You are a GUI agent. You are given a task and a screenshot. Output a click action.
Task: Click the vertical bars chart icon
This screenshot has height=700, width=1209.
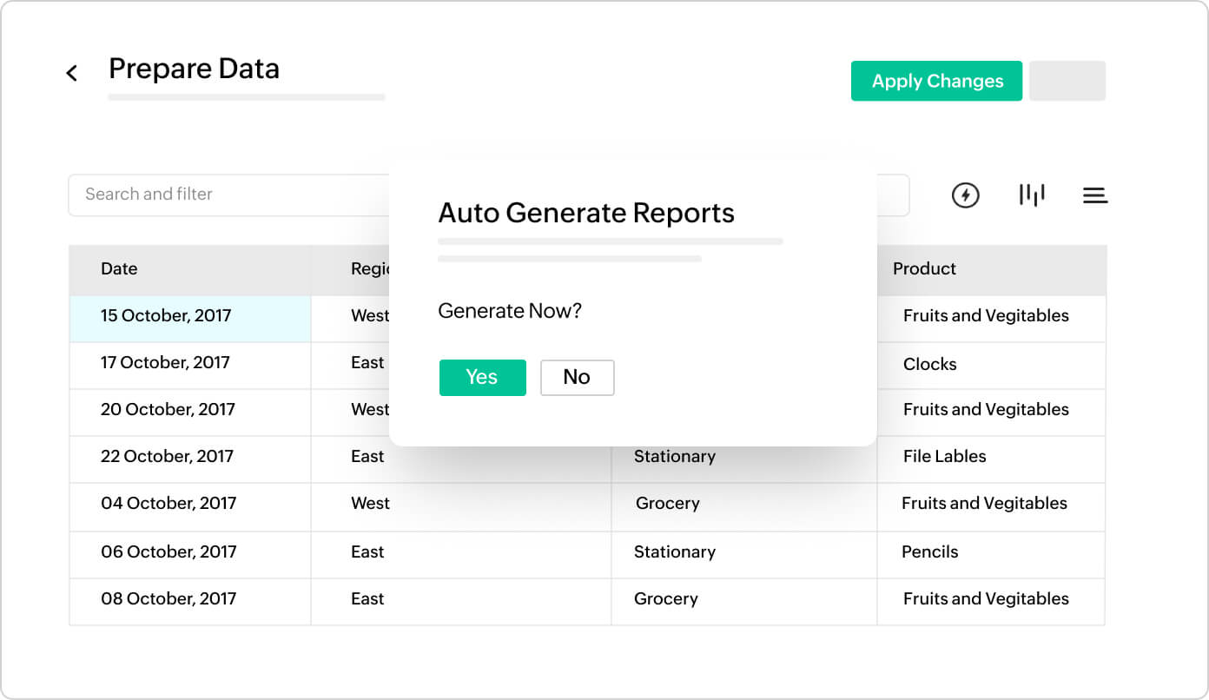(x=1031, y=195)
